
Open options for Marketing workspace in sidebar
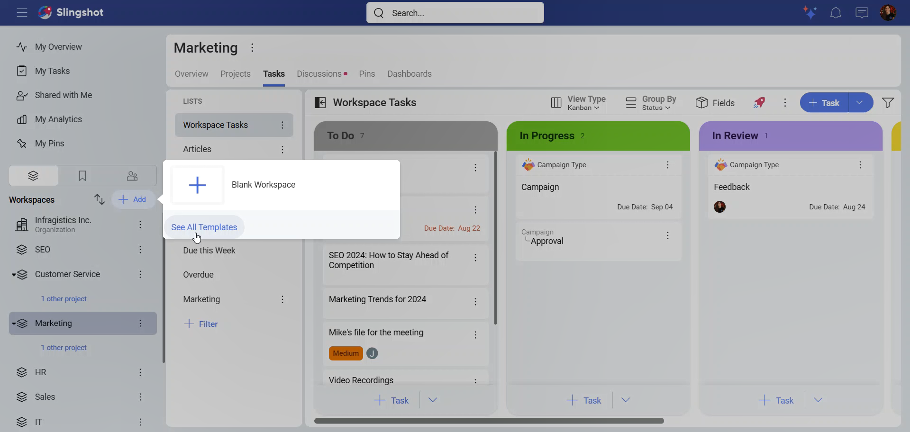(140, 323)
